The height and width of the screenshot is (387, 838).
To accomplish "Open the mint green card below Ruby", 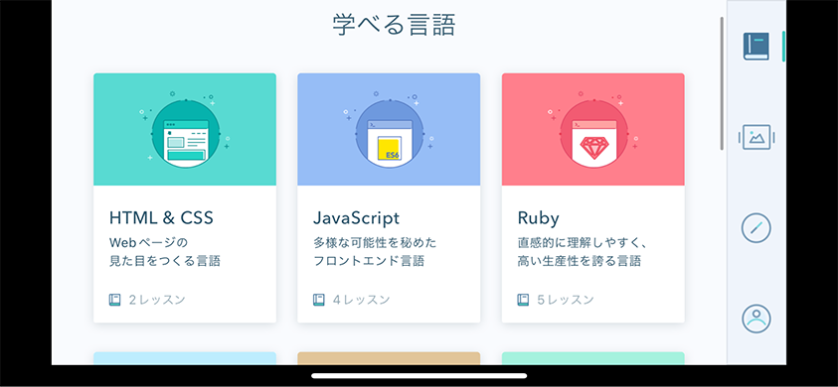I will point(593,358).
